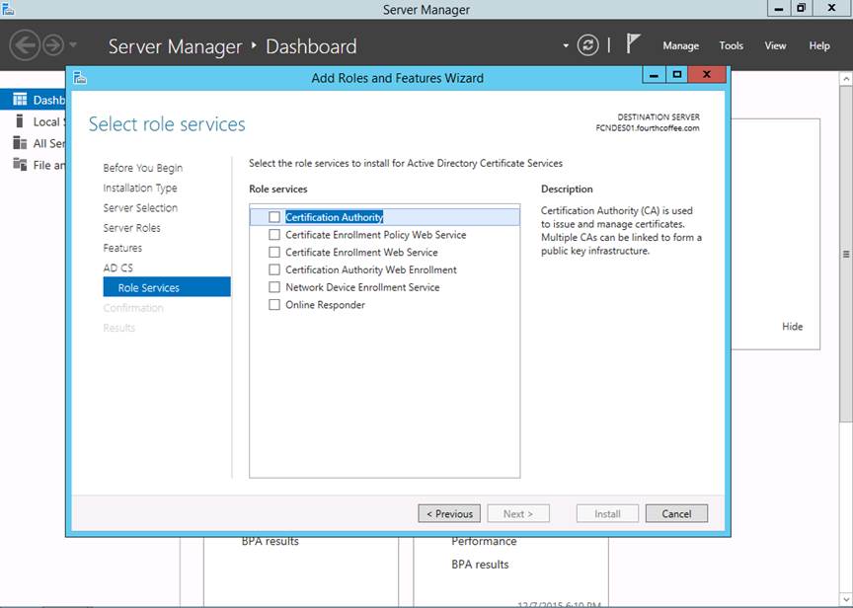Go to Server Roles wizard step
The width and height of the screenshot is (853, 608).
coord(131,228)
